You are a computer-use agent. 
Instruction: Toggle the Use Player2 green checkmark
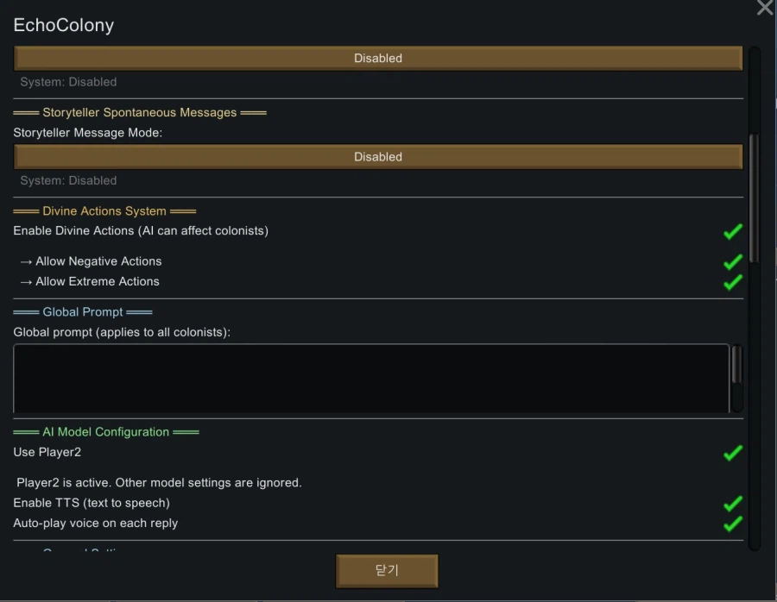coord(732,452)
